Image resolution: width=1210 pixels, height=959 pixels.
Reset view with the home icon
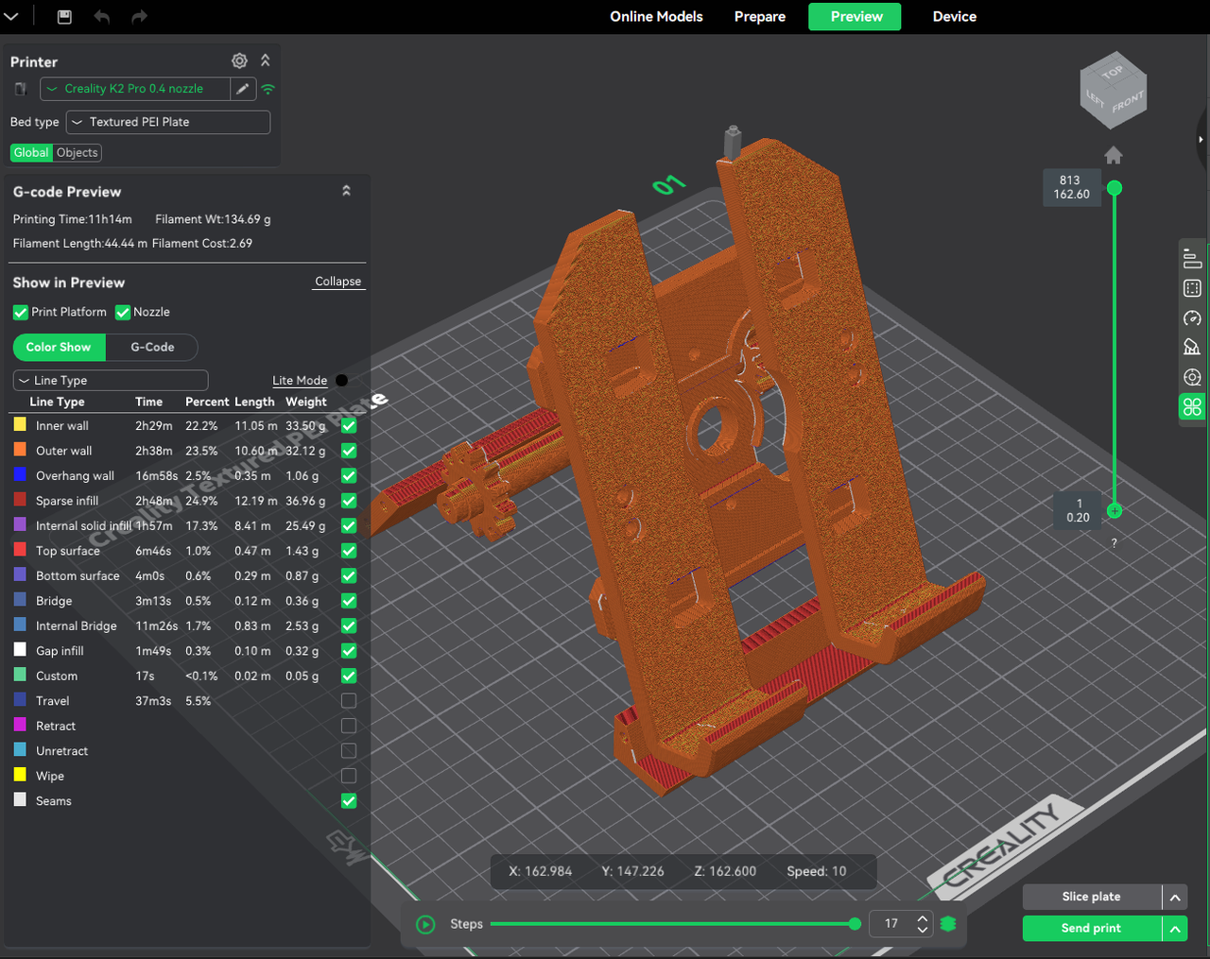coord(1114,155)
